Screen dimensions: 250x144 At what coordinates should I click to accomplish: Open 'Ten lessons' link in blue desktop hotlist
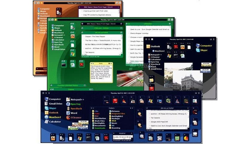[x=155, y=118]
